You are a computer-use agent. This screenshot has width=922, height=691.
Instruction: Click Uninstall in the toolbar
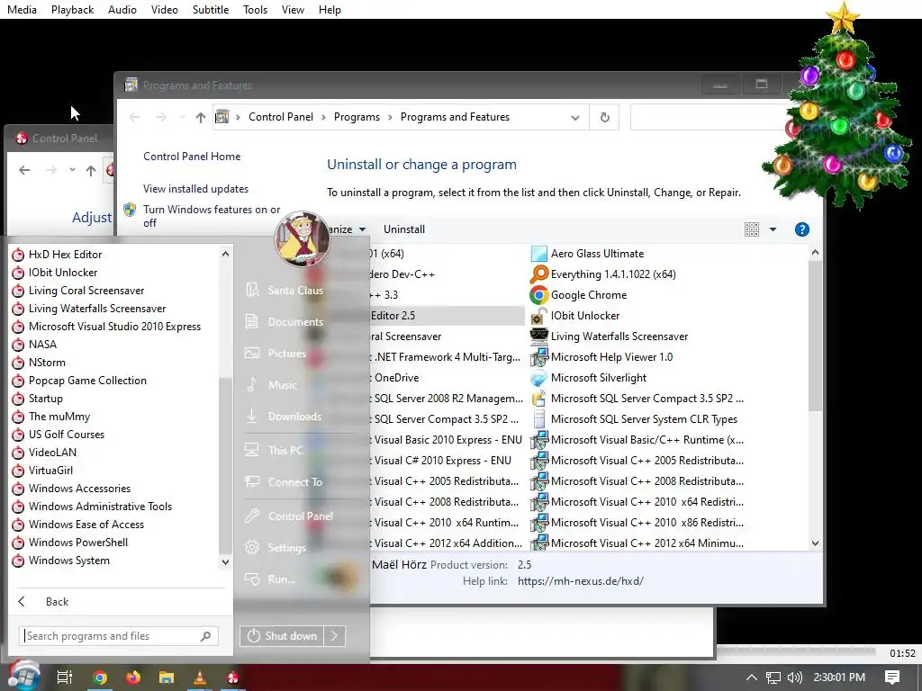404,229
